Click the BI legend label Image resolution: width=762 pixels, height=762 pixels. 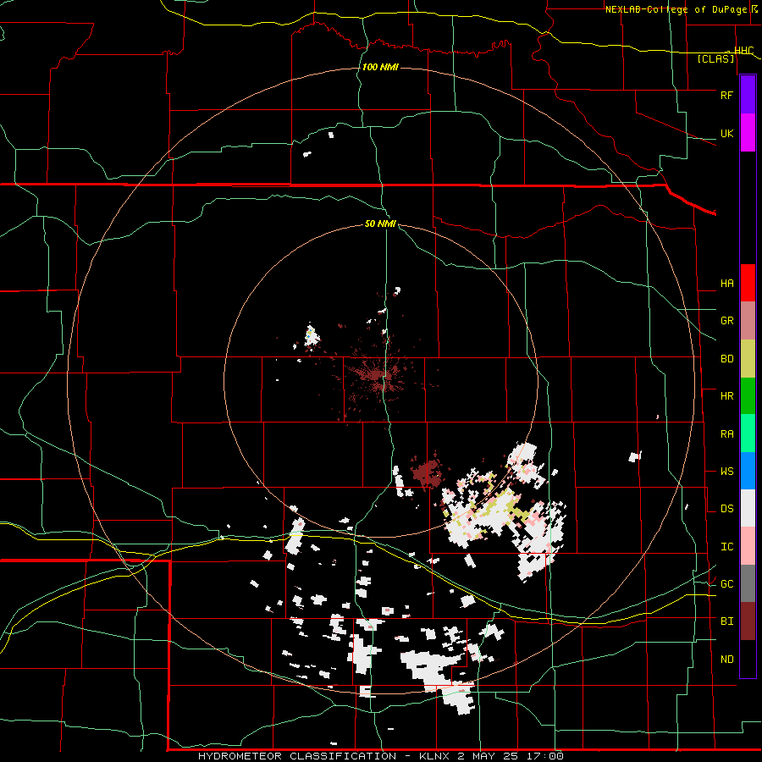pos(726,621)
